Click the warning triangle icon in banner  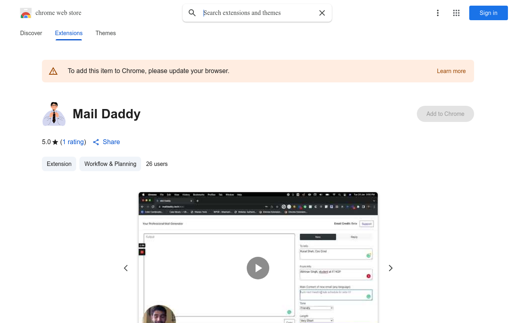[53, 71]
